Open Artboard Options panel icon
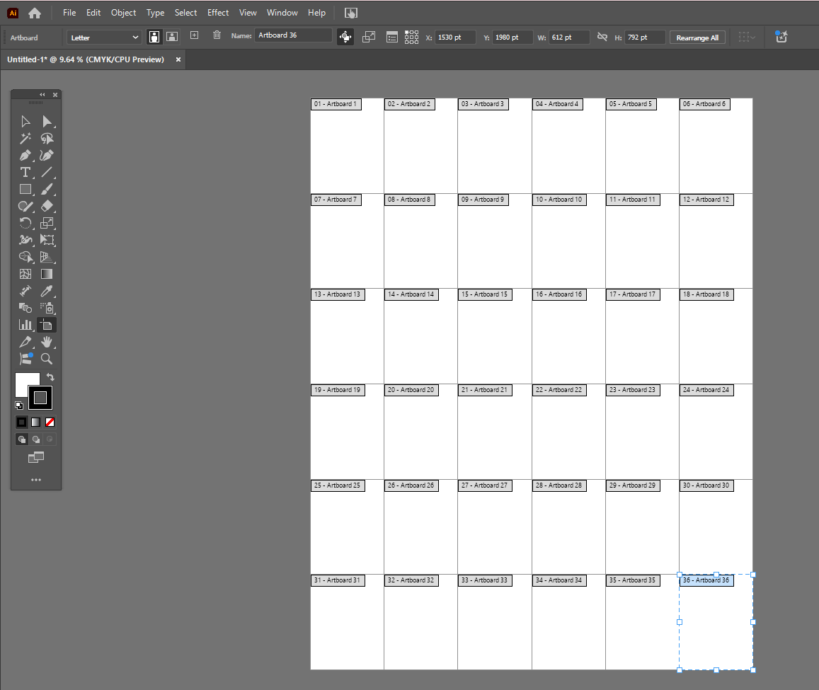This screenshot has width=819, height=690. point(391,37)
